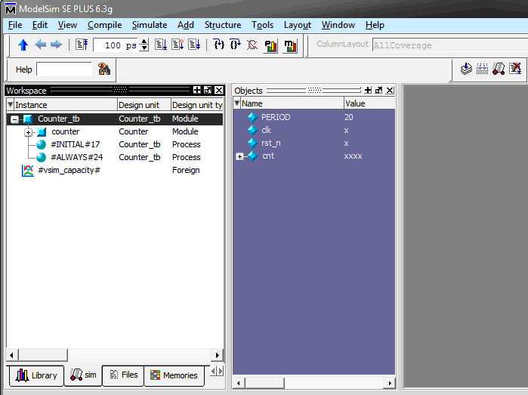Close the Objects pane
This screenshot has width=528, height=395.
pos(390,90)
